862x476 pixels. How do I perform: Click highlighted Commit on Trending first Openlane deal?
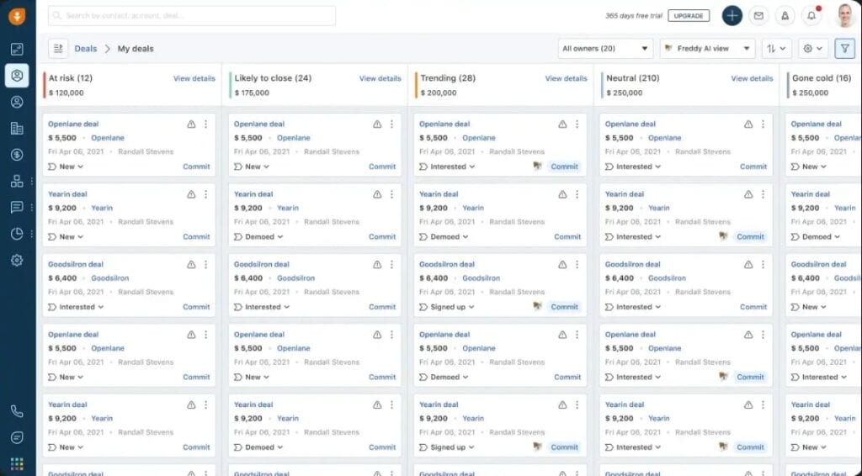tap(565, 167)
